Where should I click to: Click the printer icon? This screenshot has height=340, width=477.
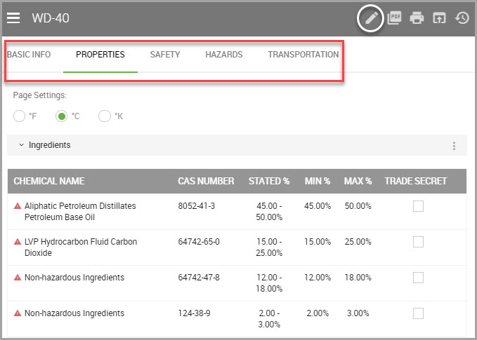[x=417, y=18]
